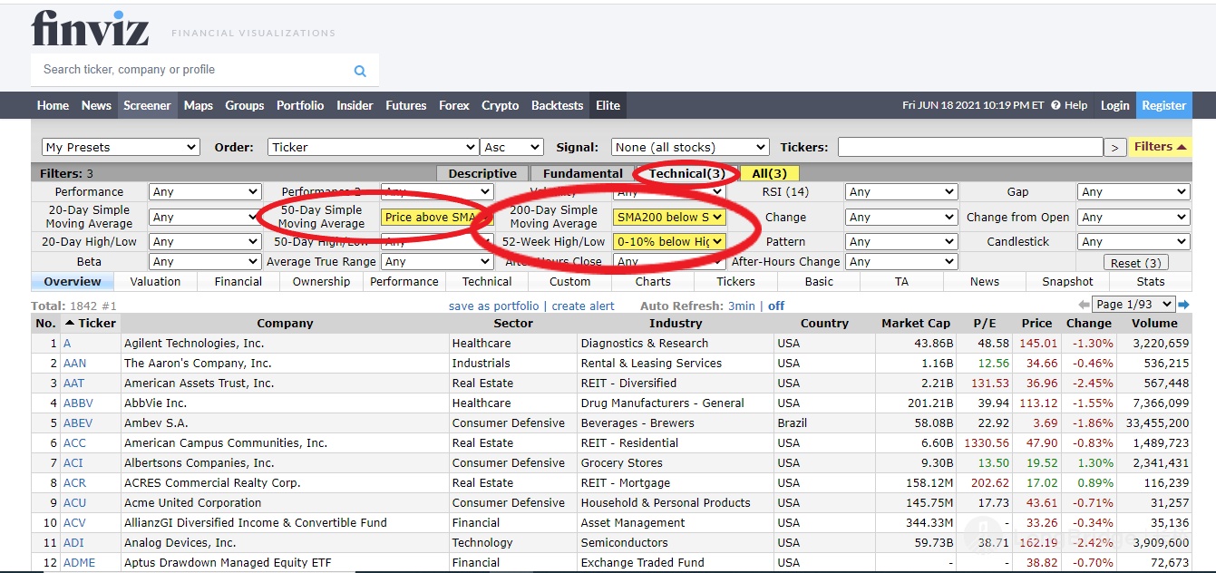Turn Auto Refresh off
Screen dimensions: 1216x573
point(776,306)
